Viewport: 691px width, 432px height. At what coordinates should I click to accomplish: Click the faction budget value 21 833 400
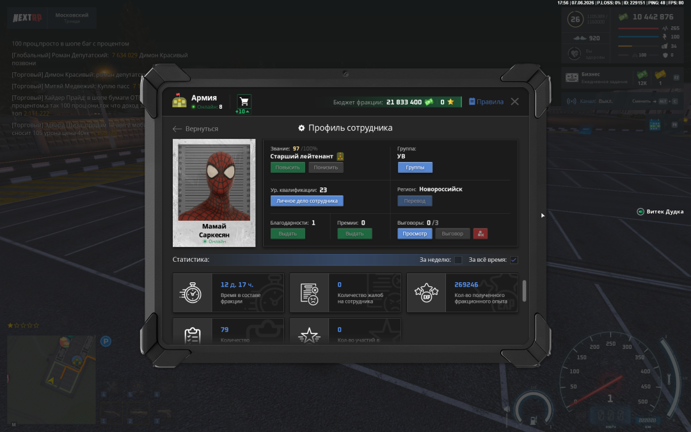click(x=404, y=102)
